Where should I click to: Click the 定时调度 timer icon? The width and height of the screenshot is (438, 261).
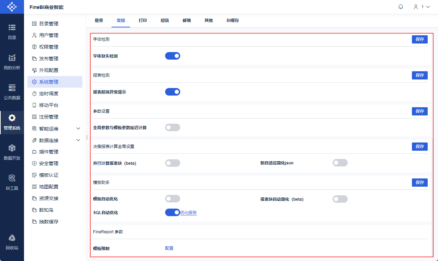click(x=34, y=94)
